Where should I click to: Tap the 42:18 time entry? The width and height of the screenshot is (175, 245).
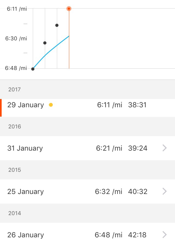[137, 235]
